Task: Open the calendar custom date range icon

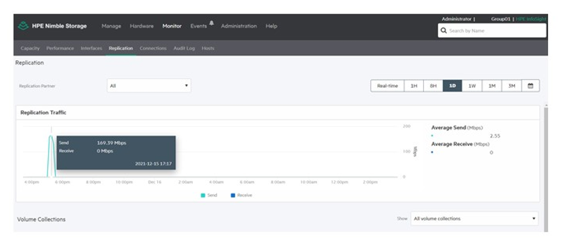Action: point(531,86)
